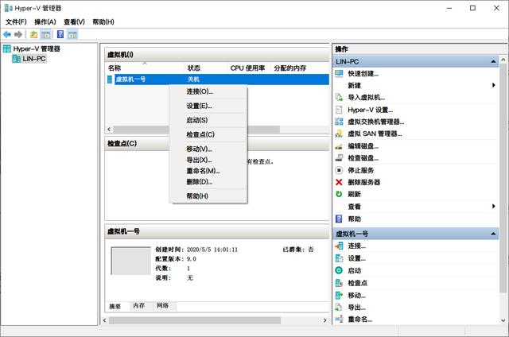Screen dimensions: 509x337
Task: Open the 文件(F) menu
Action: (x=16, y=21)
